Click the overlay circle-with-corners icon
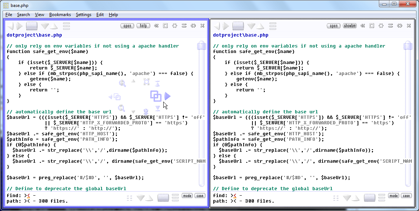Image resolution: width=419 pixels, height=211 pixels. coord(146,82)
